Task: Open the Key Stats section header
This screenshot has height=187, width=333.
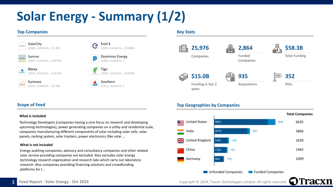Action: 185,32
